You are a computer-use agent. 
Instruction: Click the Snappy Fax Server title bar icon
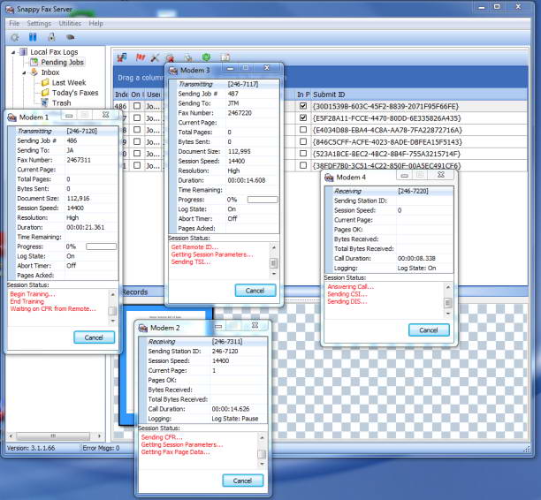(x=10, y=10)
